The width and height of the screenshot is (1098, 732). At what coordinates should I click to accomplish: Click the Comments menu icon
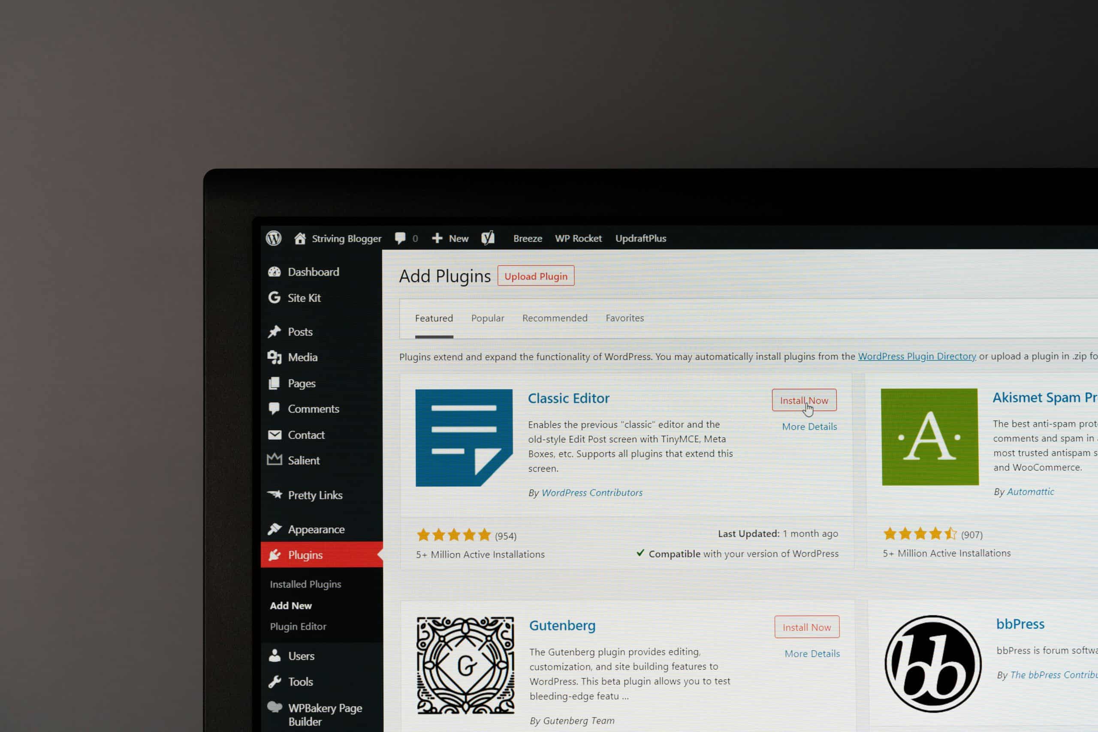tap(274, 408)
